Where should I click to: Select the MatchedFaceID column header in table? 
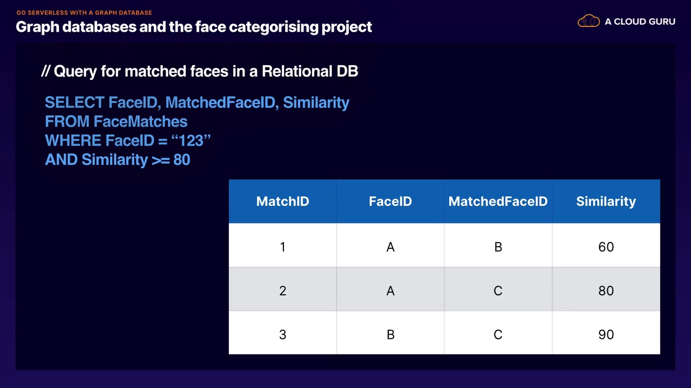(498, 202)
